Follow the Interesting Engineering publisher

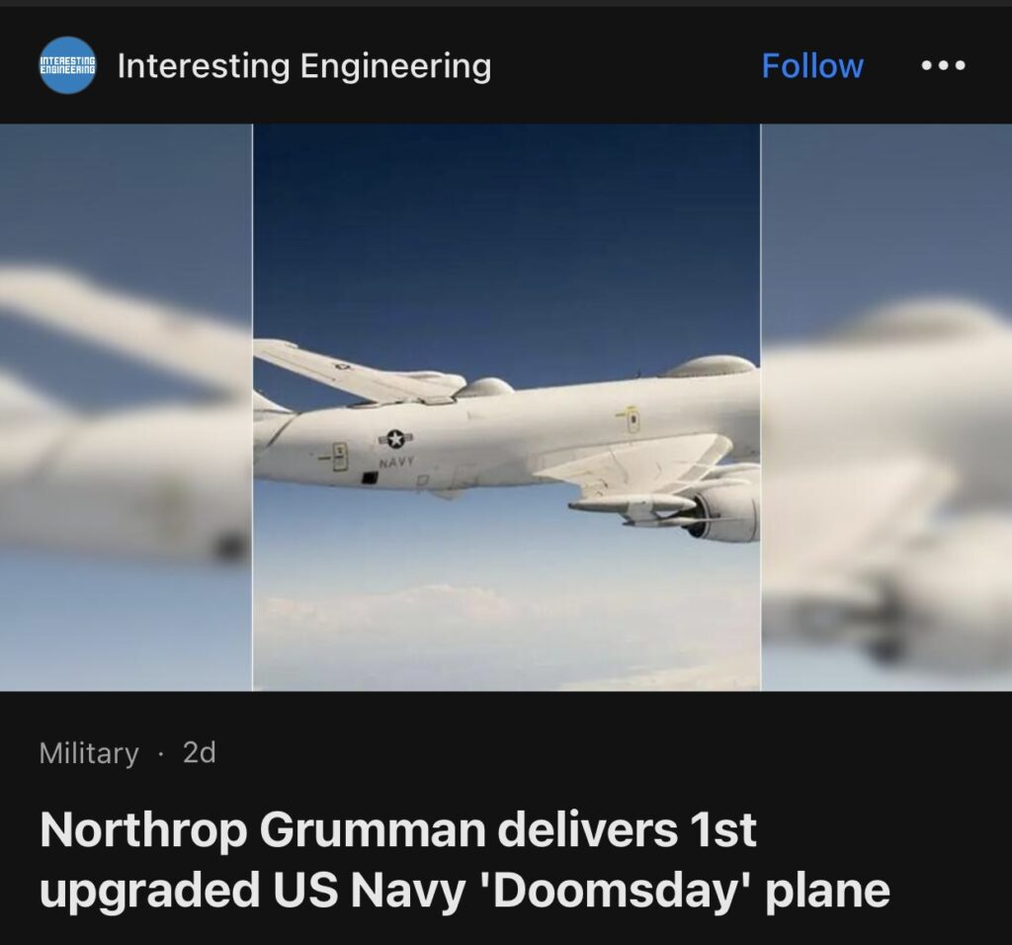812,65
